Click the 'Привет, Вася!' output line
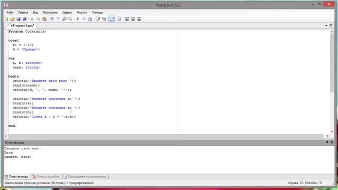The width and height of the screenshot is (338, 190). pos(18,157)
